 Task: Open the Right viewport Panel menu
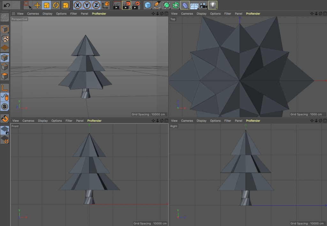pyautogui.click(x=239, y=121)
